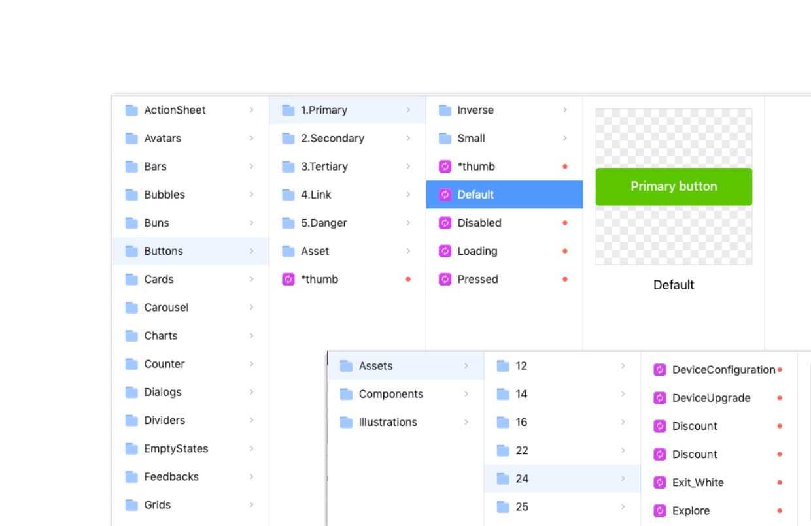Select the *thumb symbol under 1.Primary

pyautogui.click(x=504, y=166)
